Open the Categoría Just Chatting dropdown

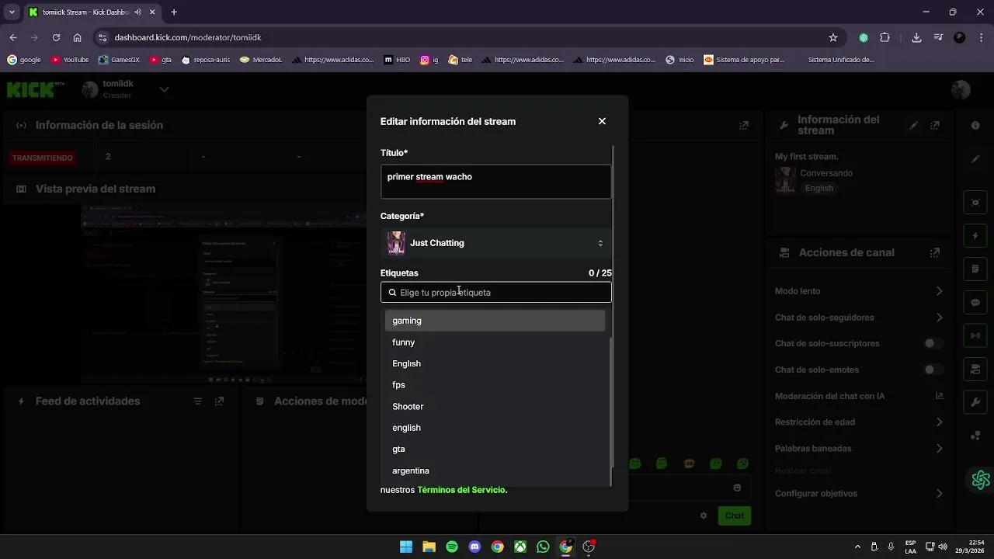point(495,243)
